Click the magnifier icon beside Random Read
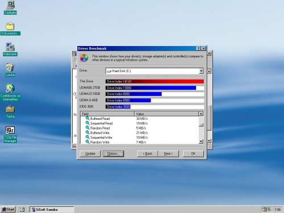 [x=87, y=128]
